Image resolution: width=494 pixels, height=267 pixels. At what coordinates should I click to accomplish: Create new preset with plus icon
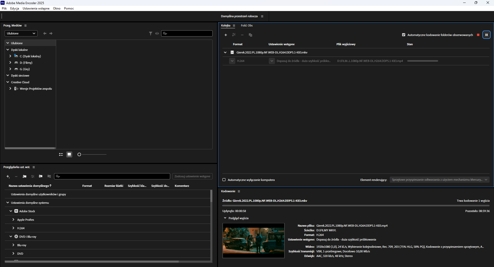coord(8,177)
